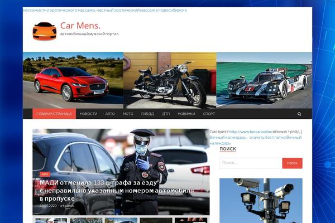Click the article date 19.05.2020
335x223 pixels.
click(48, 206)
